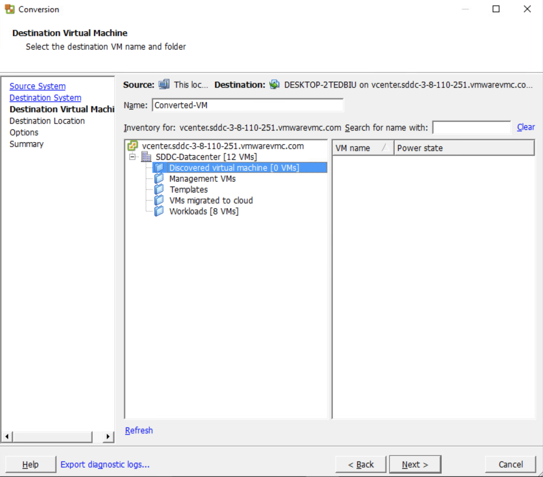The image size is (543, 477).
Task: Click the Summary step in sidebar
Action: (x=27, y=144)
